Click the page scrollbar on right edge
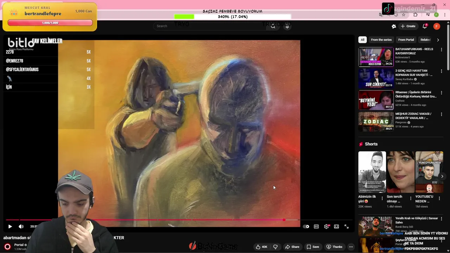Screen dimensions: 450x253 click(x=448, y=47)
